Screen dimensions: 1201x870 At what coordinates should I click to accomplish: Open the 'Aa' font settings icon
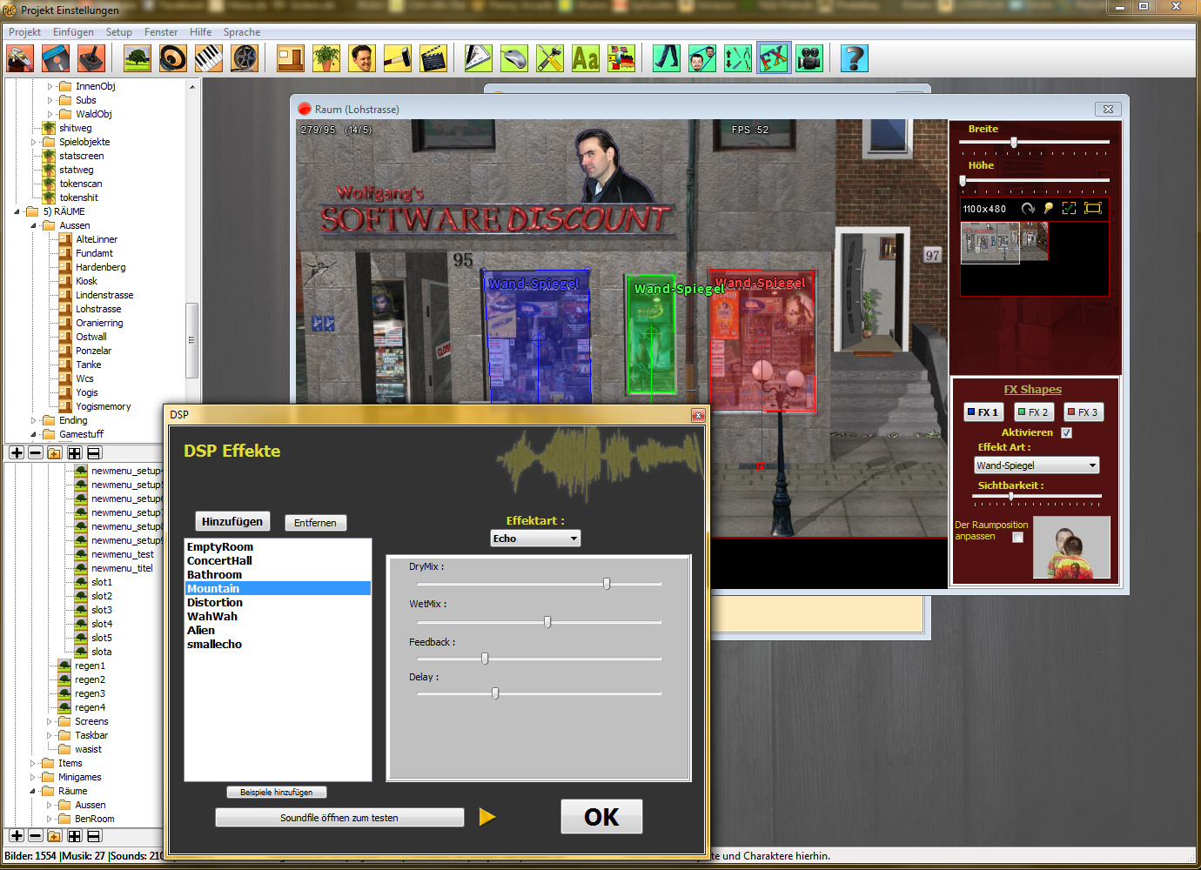(585, 58)
